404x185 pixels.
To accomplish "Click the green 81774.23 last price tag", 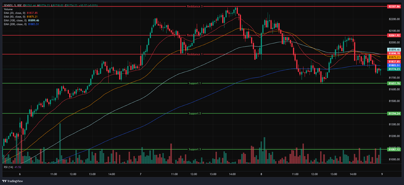I will point(394,69).
